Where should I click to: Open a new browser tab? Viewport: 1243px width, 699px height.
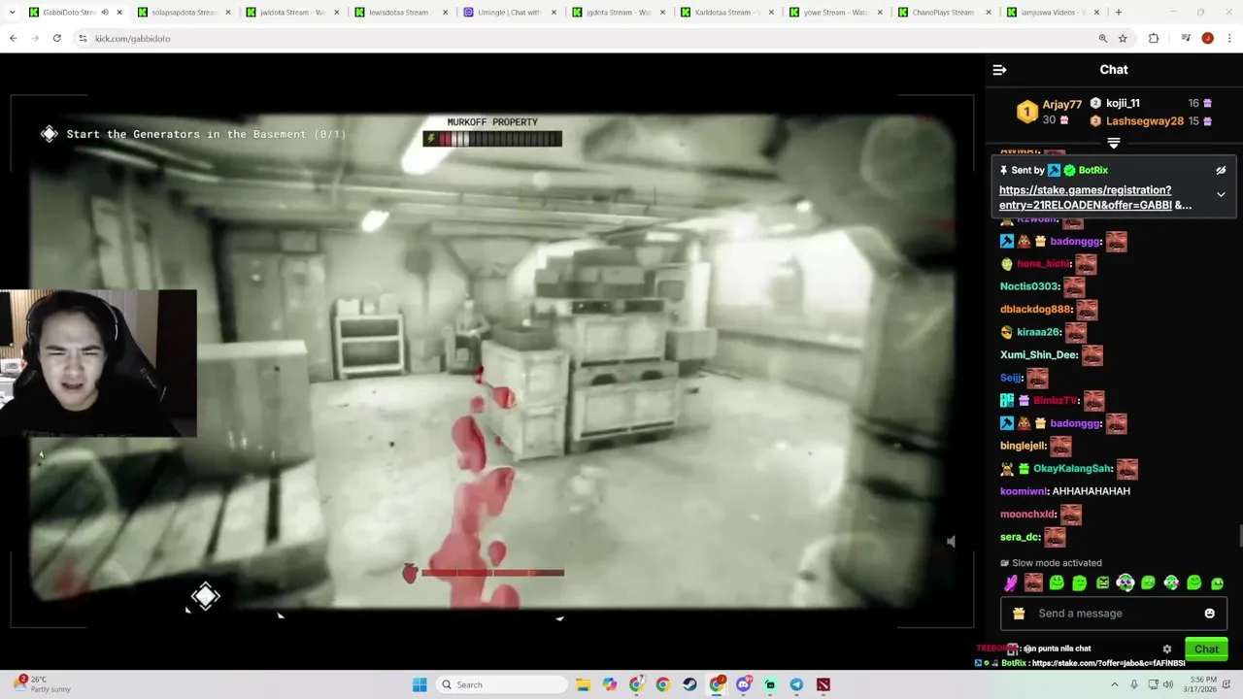(x=1119, y=13)
